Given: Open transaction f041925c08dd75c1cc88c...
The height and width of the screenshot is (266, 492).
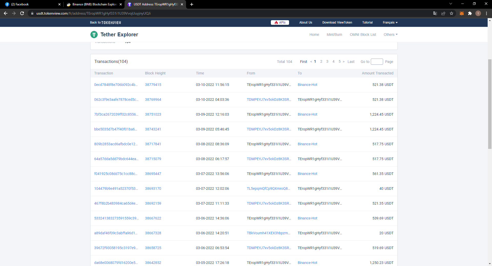Looking at the screenshot, I should [116, 174].
